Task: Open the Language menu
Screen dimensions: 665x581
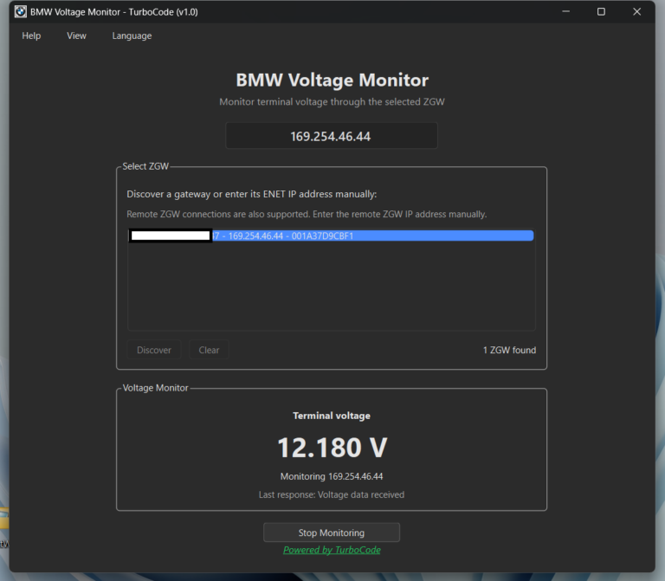Action: coord(132,36)
